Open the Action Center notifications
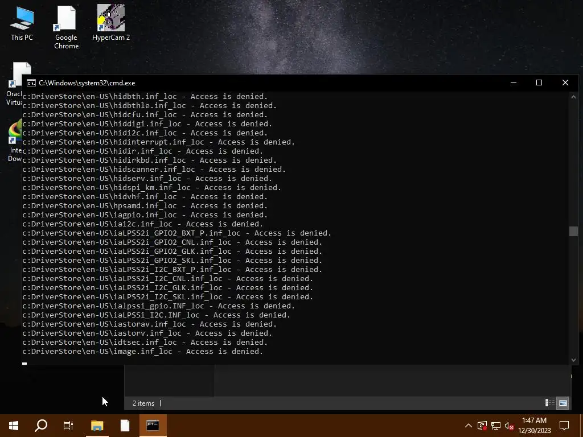583x437 pixels. pyautogui.click(x=564, y=426)
